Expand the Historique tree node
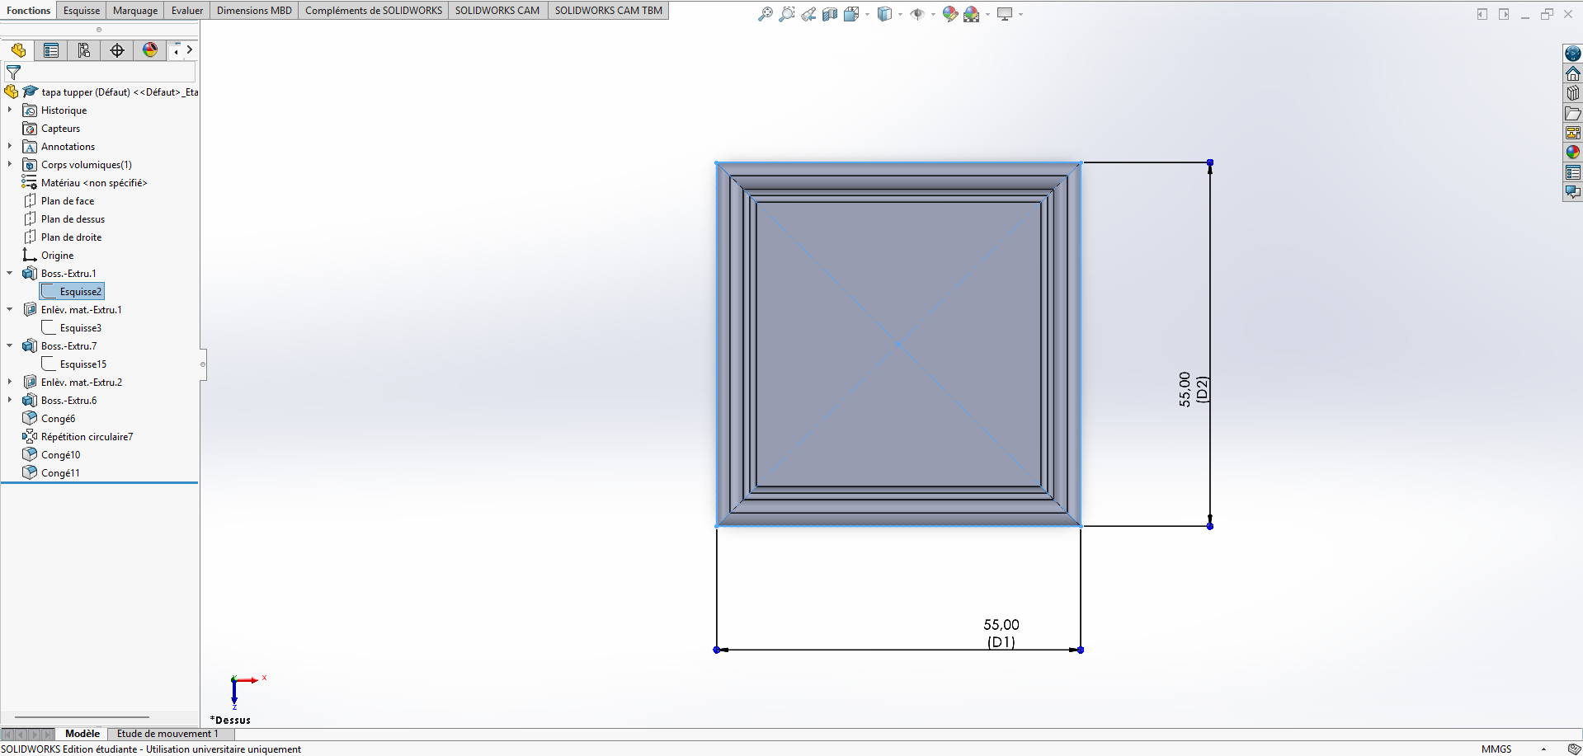Screen dimensions: 1583x756 (x=10, y=110)
